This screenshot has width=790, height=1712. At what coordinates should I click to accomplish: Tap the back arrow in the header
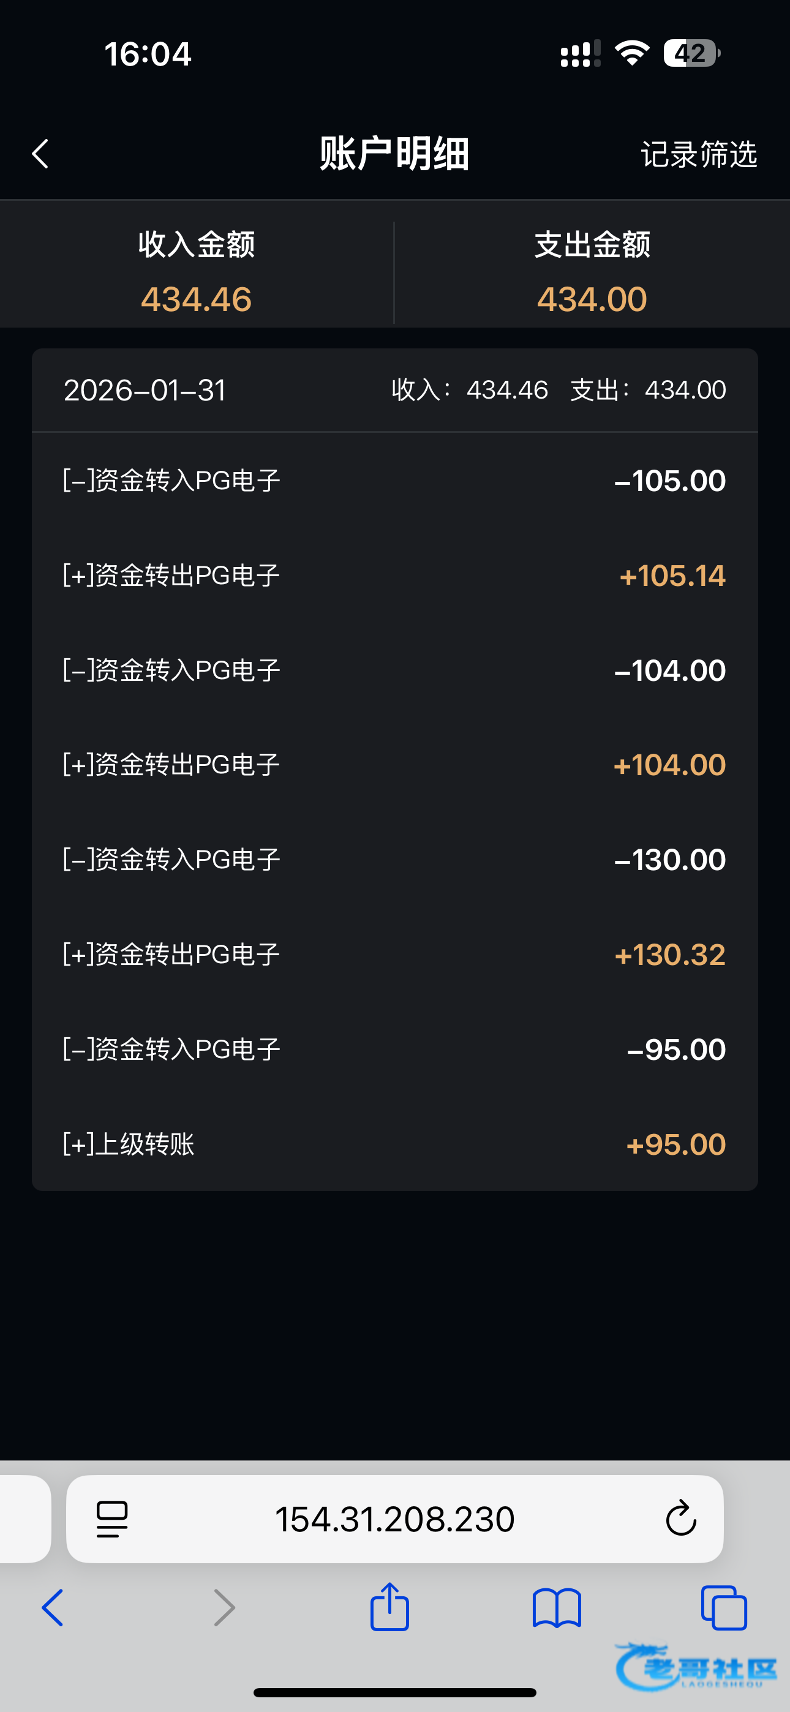coord(40,154)
